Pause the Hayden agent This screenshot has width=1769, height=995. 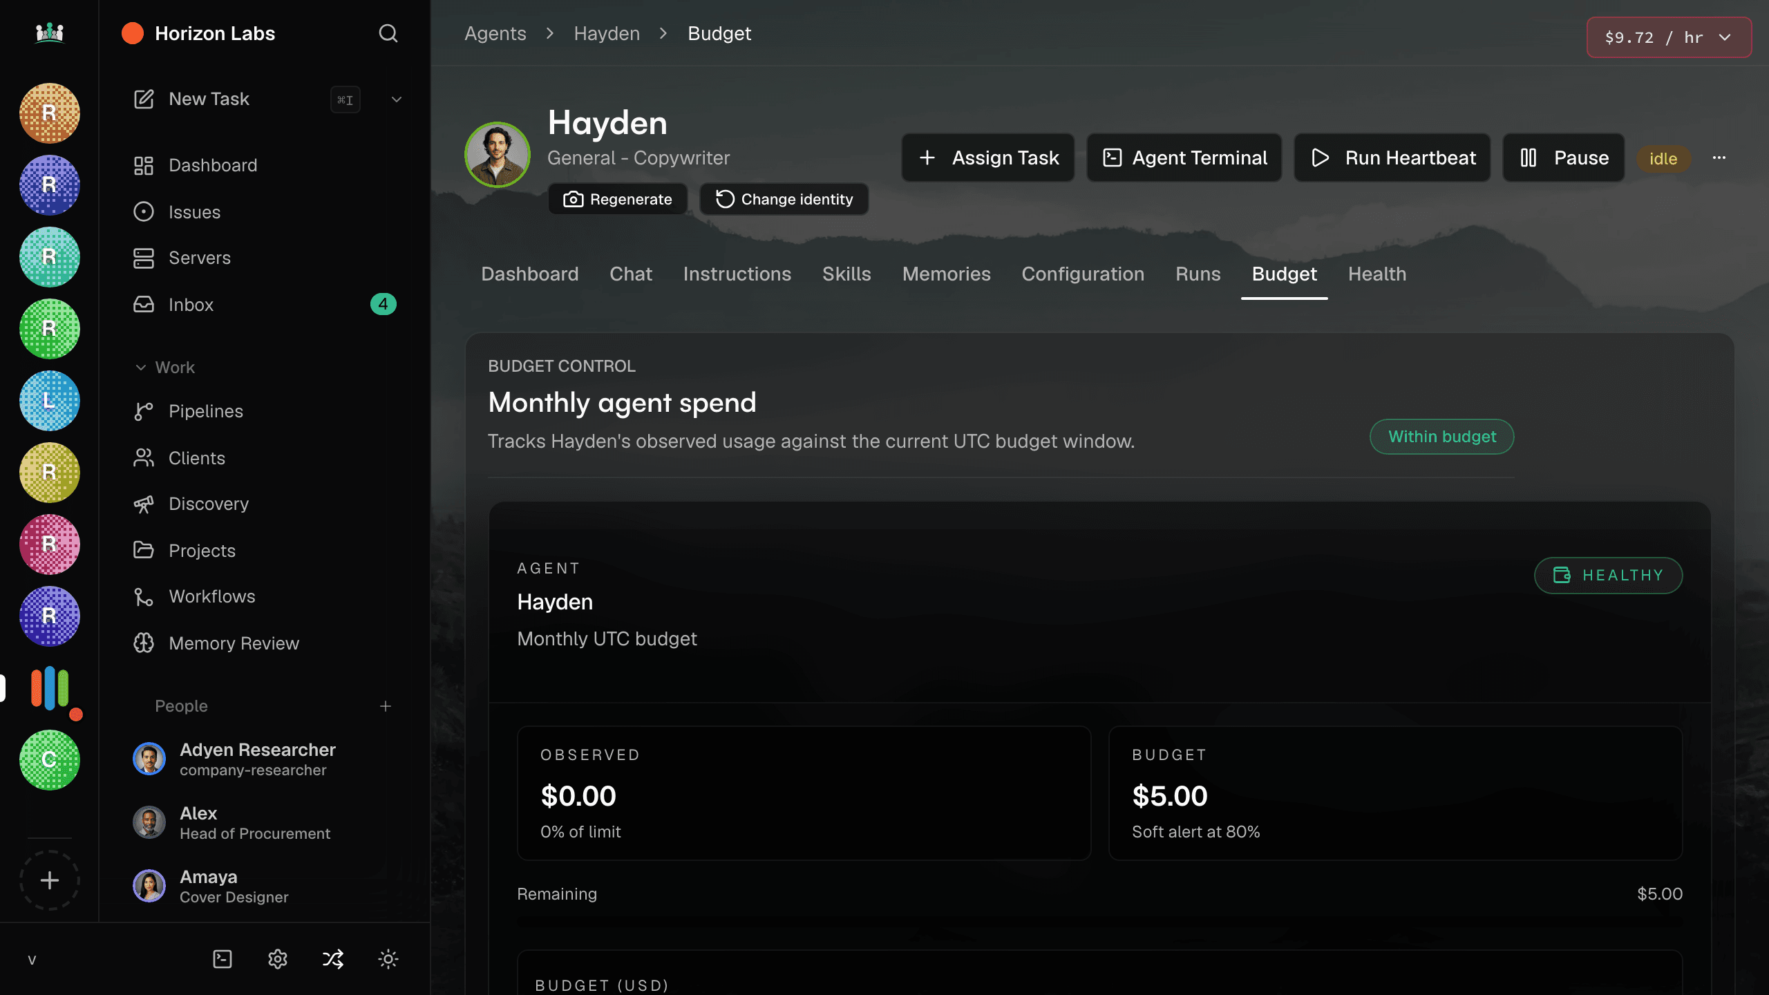point(1564,158)
